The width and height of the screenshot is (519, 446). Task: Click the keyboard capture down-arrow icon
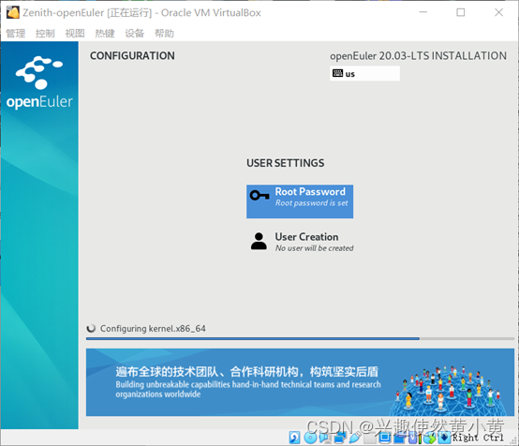pos(445,438)
